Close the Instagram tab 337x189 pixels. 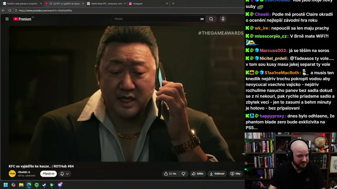tap(167, 4)
